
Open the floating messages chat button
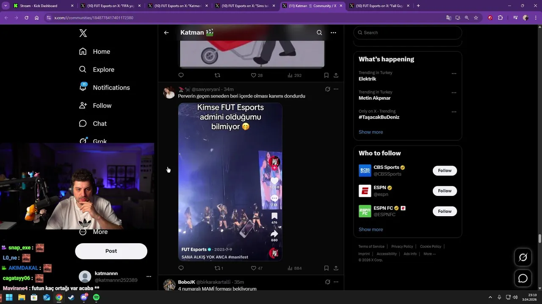(523, 278)
